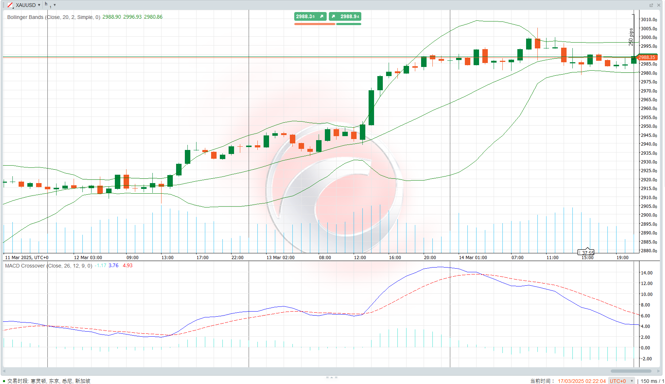The image size is (665, 384).
Task: Click the 14.00 MACD axis label
Action: click(646, 273)
